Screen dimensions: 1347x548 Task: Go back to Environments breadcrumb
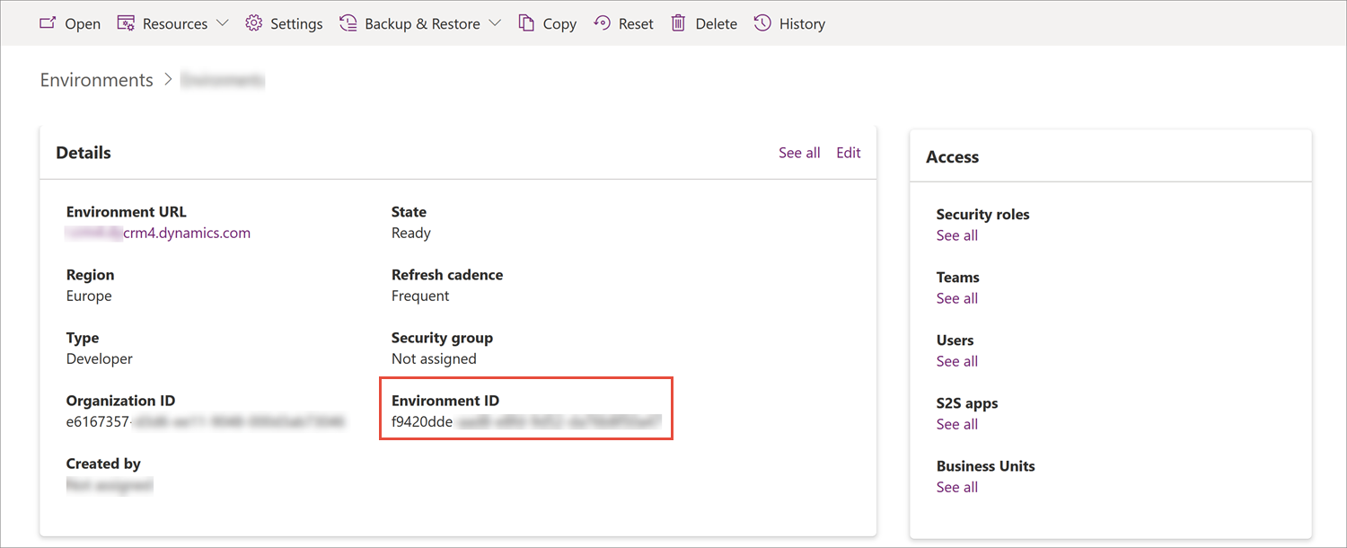pos(97,80)
